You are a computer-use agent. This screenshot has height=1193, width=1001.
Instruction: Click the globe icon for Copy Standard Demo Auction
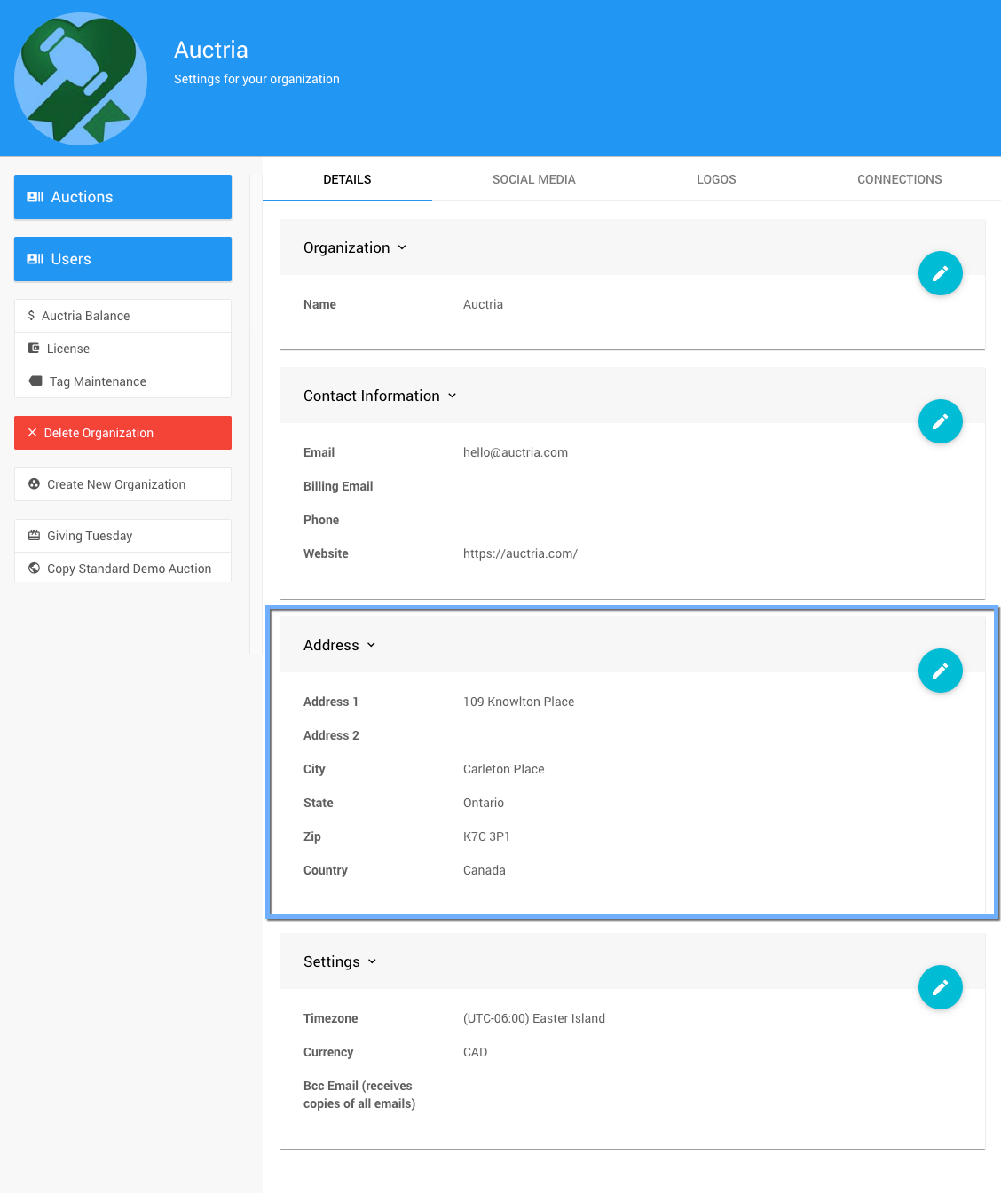[34, 569]
